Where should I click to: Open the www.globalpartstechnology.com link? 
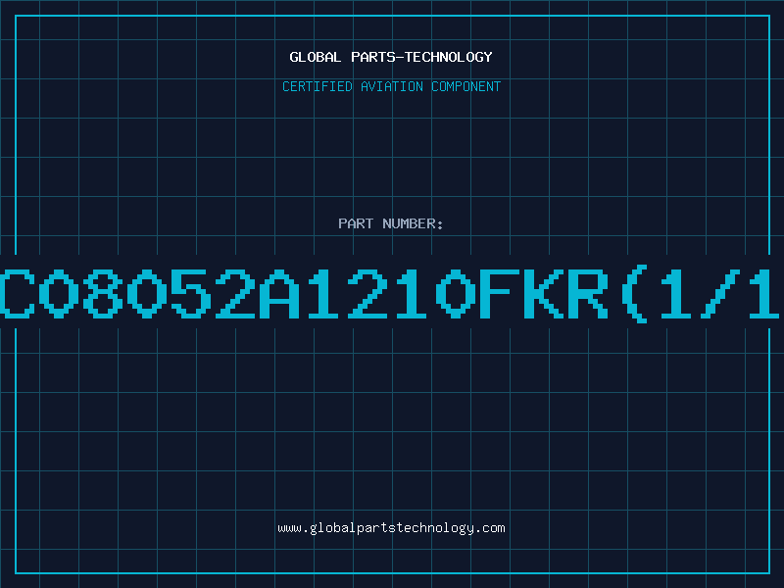tap(391, 528)
